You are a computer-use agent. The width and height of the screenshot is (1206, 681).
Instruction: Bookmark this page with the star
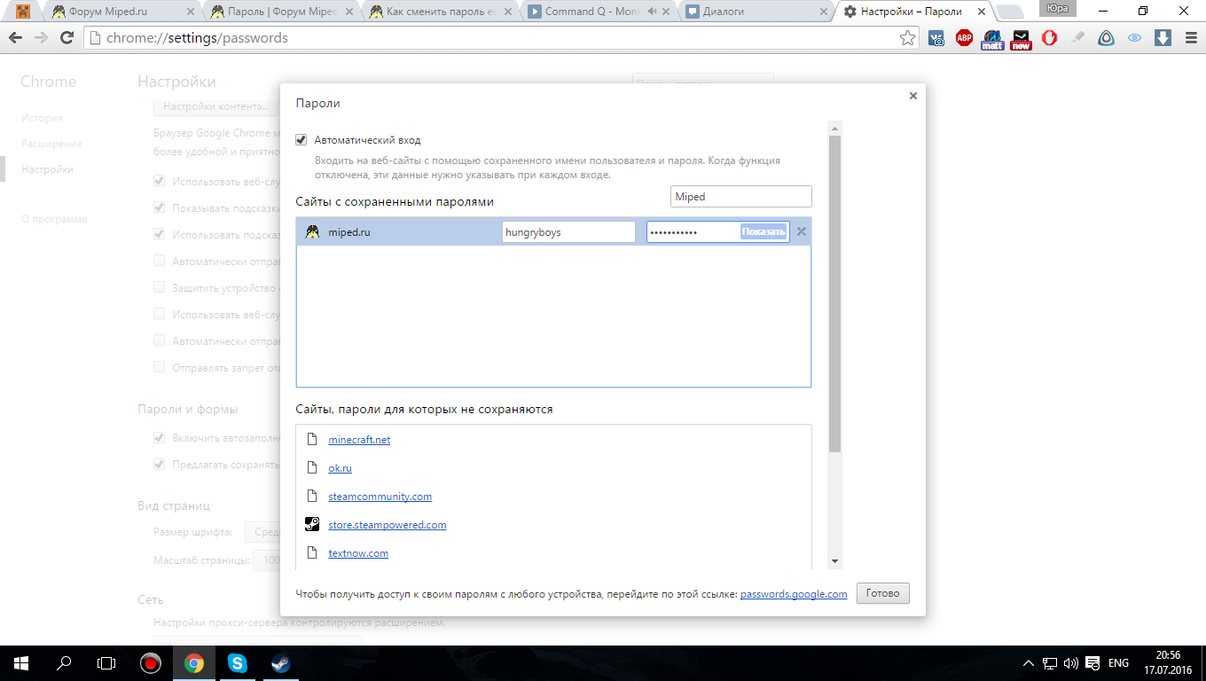[x=907, y=38]
